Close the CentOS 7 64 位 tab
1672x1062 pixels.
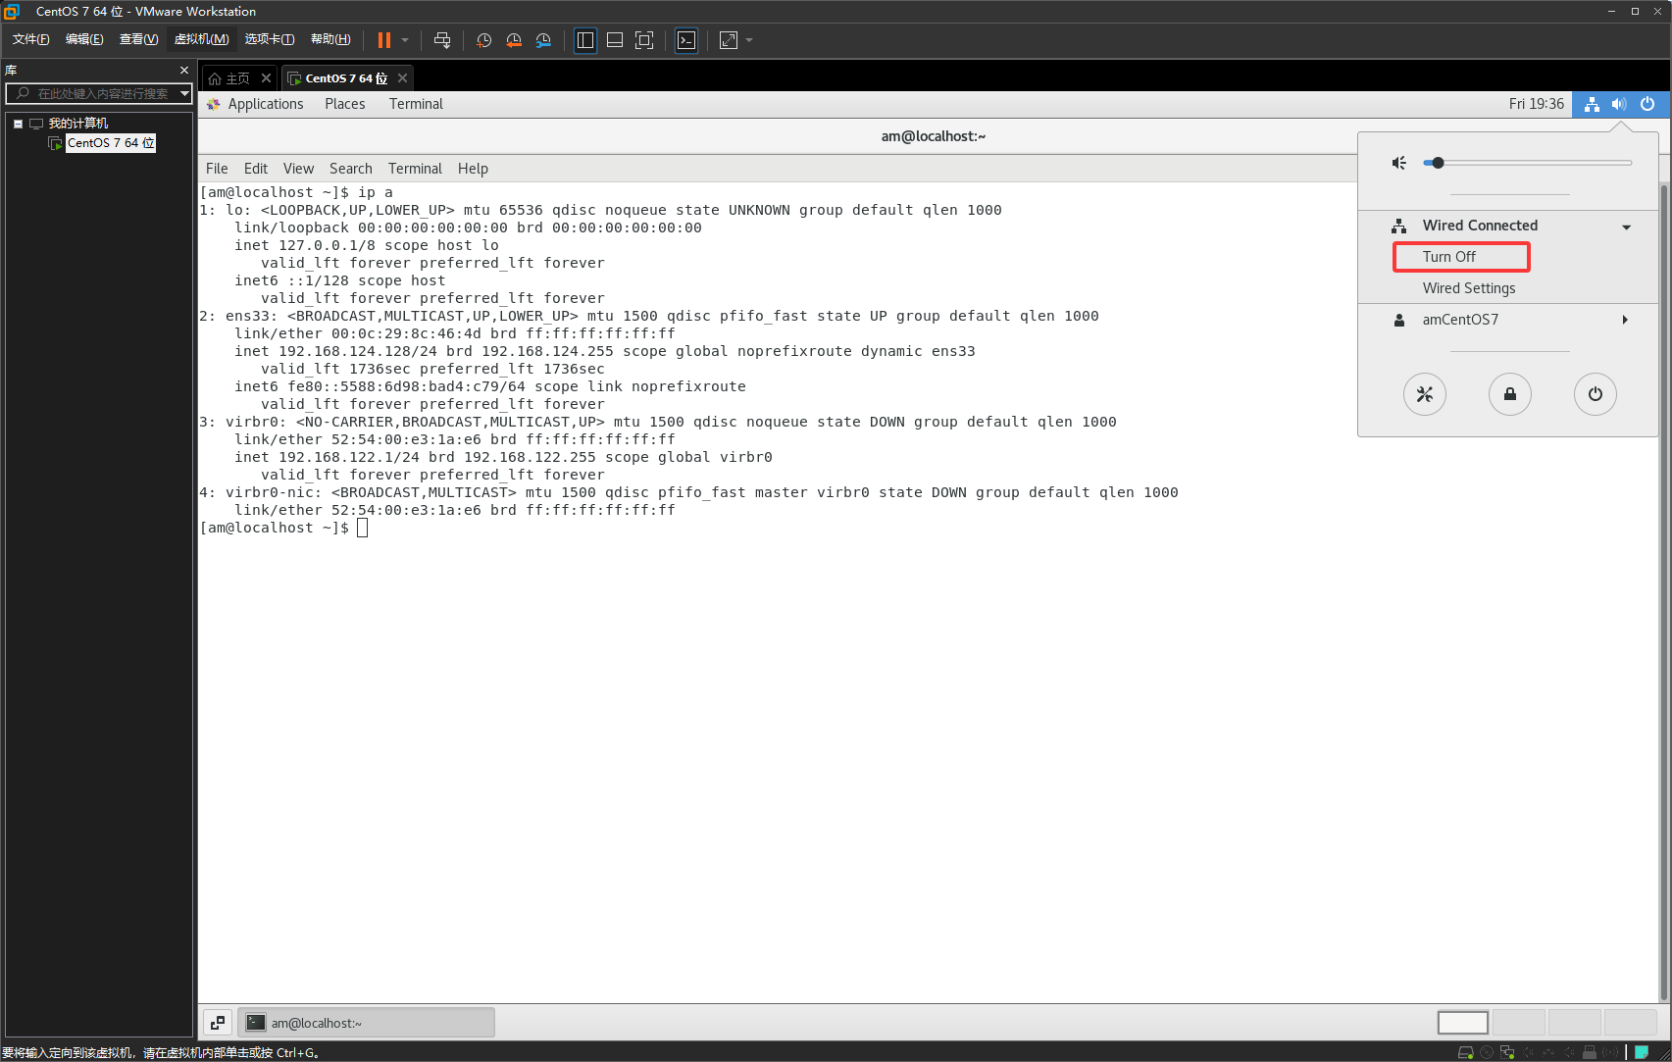point(402,78)
